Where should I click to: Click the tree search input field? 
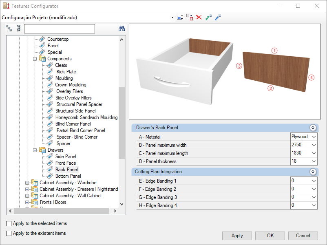point(60,29)
